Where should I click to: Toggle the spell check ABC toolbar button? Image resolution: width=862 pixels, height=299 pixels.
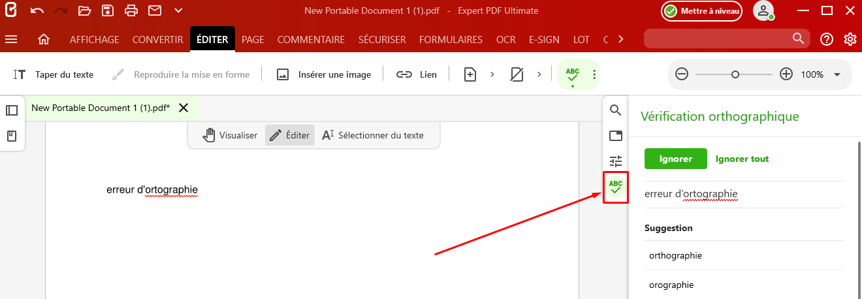tap(573, 74)
